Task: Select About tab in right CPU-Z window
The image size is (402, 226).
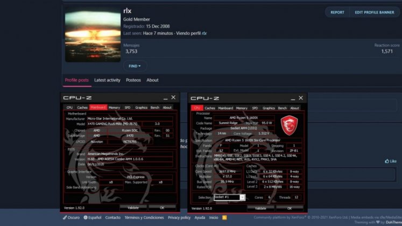Action: tap(294, 108)
